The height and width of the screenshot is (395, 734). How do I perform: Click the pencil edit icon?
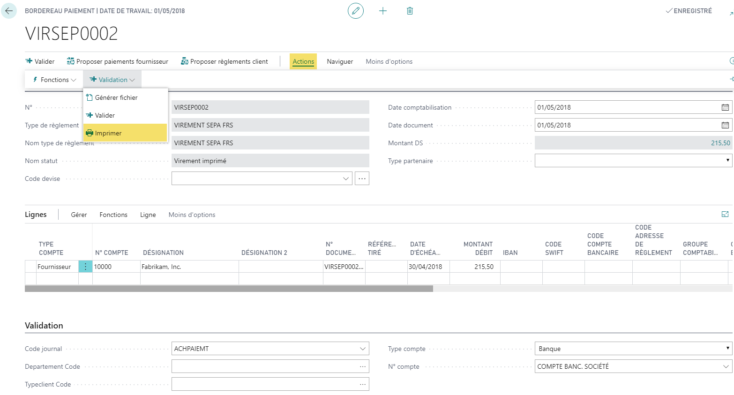pyautogui.click(x=355, y=11)
